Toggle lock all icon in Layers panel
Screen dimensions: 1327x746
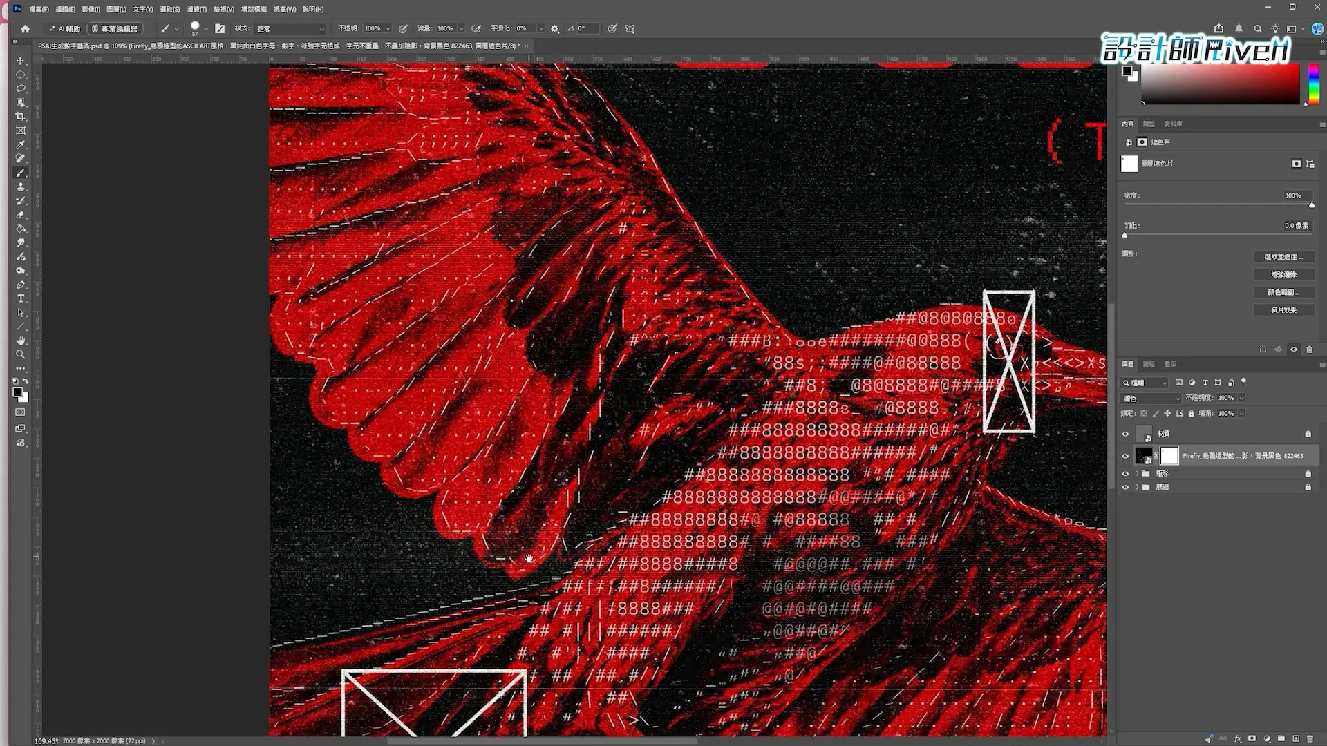pos(1191,414)
